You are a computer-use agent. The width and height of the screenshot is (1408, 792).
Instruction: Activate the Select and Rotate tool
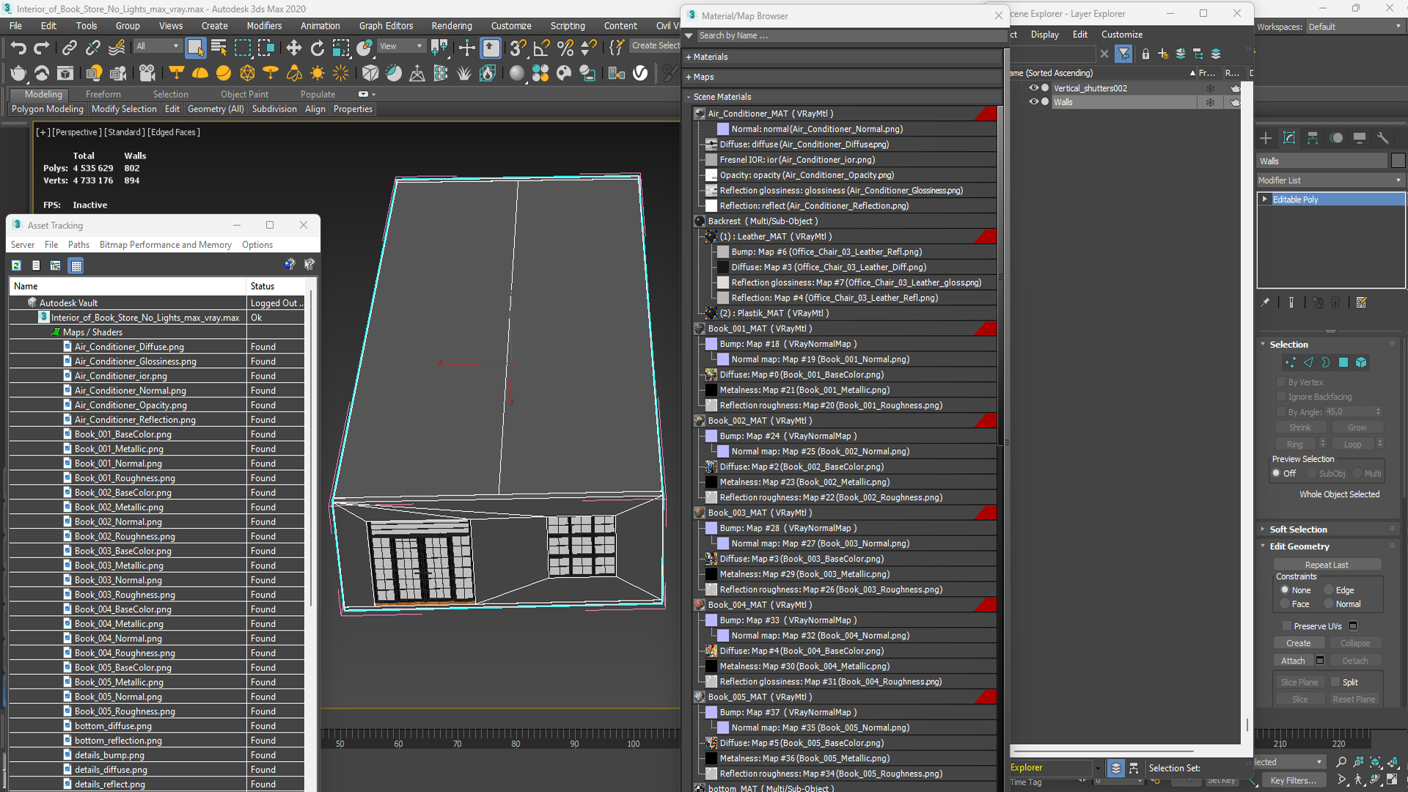coord(318,48)
